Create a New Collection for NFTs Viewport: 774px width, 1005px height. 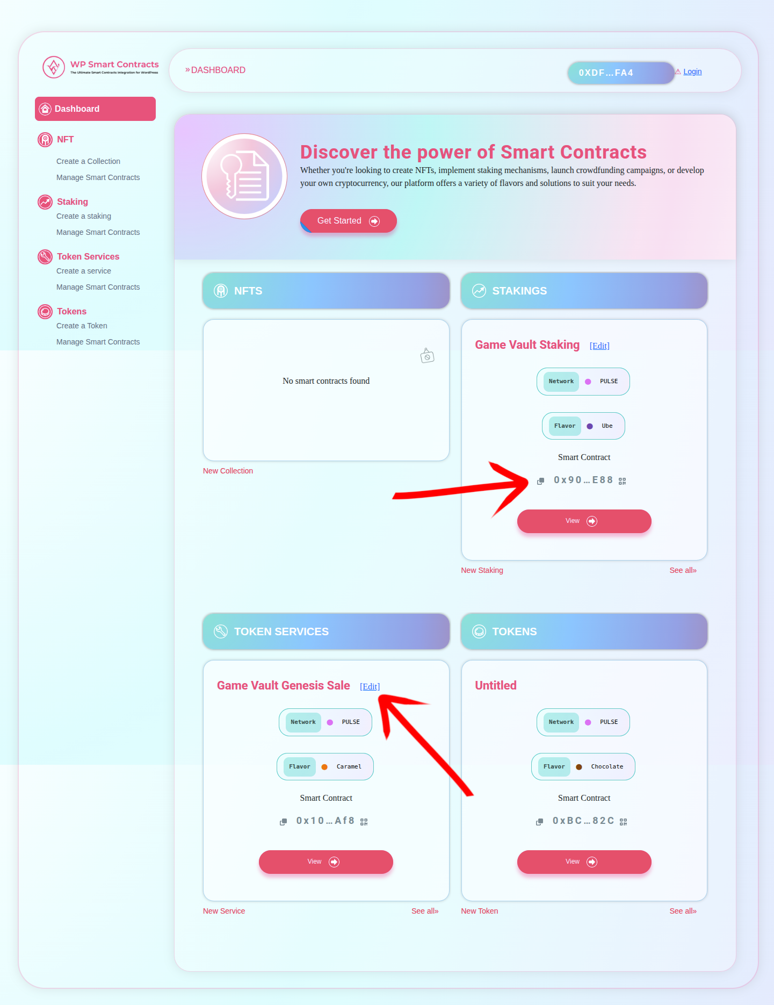[228, 470]
